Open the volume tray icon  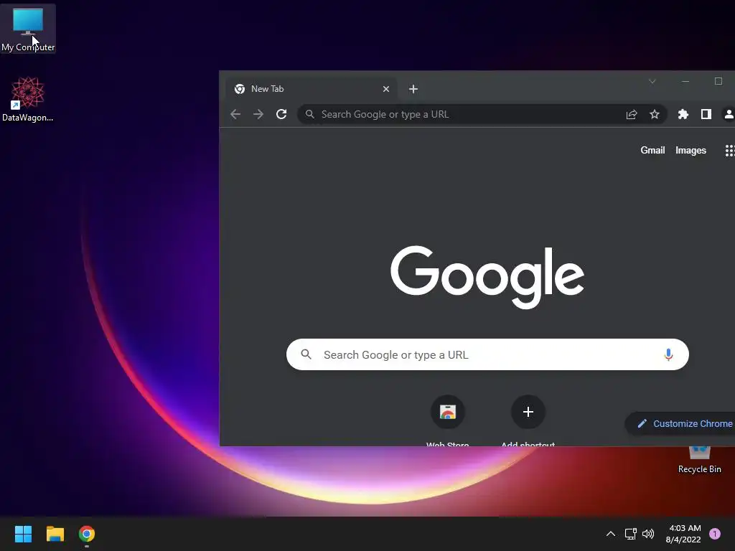(648, 534)
